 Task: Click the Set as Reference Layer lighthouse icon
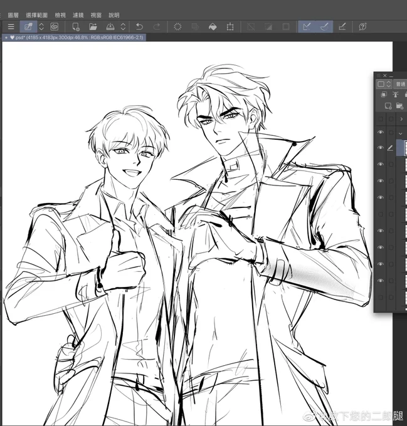point(396,94)
